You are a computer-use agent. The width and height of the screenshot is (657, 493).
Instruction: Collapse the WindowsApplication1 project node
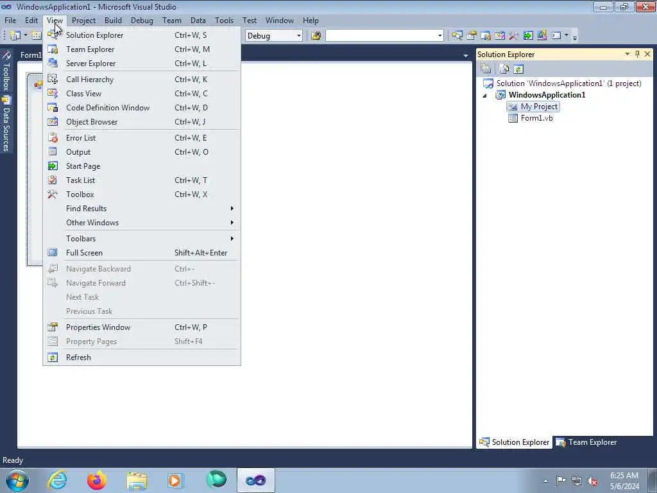click(485, 96)
